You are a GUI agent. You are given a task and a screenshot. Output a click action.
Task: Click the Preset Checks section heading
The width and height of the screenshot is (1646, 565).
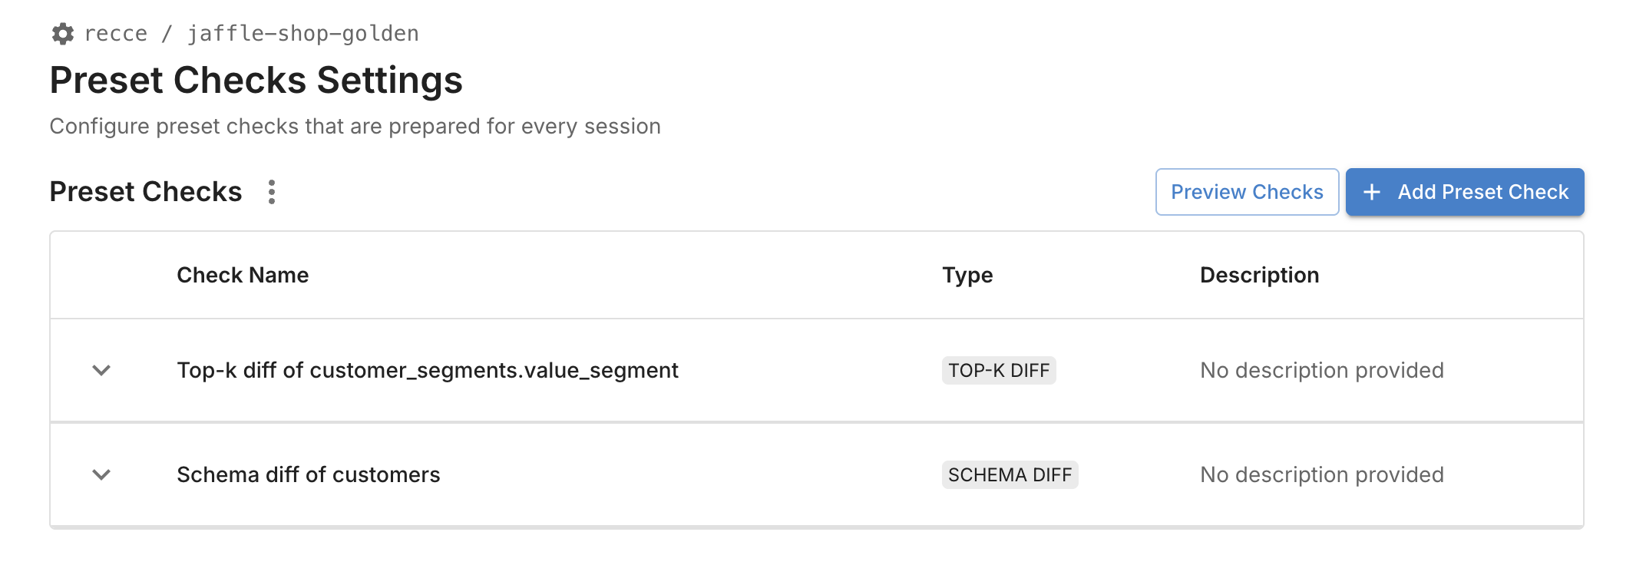(146, 192)
